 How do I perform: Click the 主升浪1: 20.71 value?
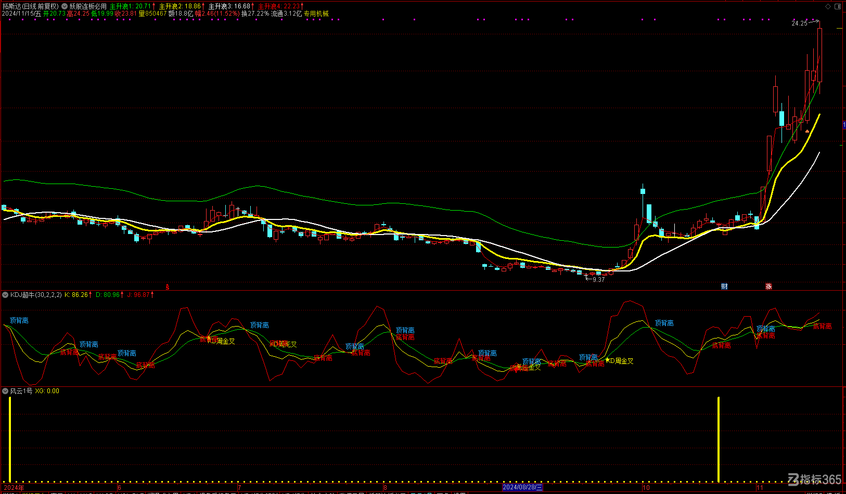(130, 6)
